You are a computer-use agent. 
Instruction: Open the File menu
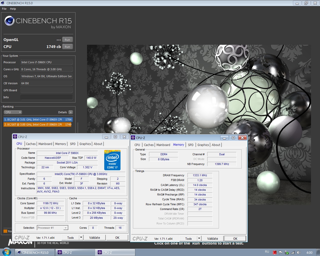(x=4, y=9)
